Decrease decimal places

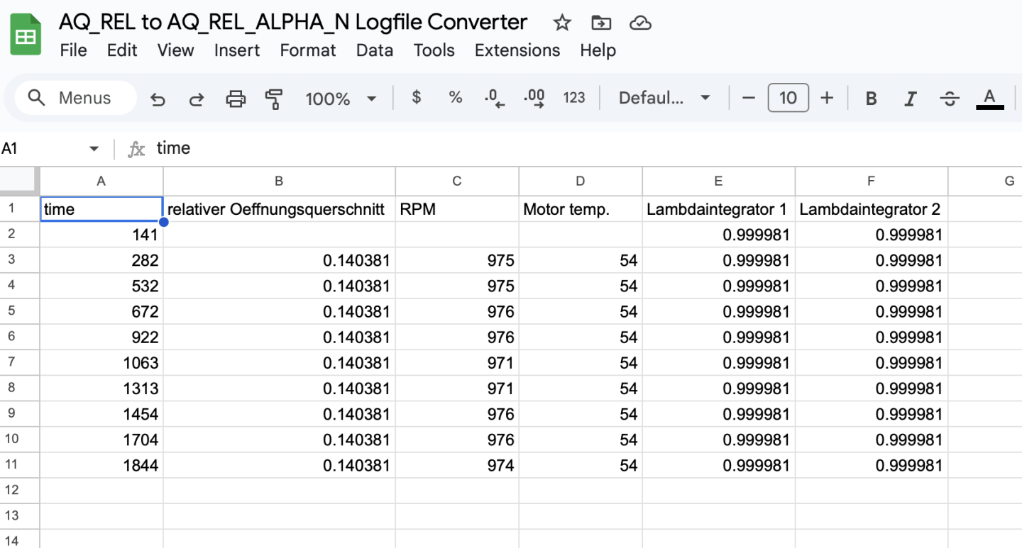[495, 98]
